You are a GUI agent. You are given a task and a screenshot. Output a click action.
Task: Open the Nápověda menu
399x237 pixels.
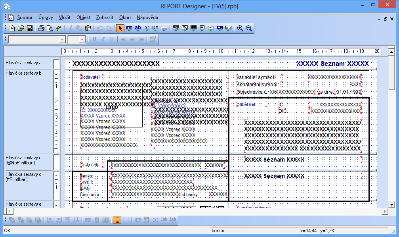click(x=147, y=17)
